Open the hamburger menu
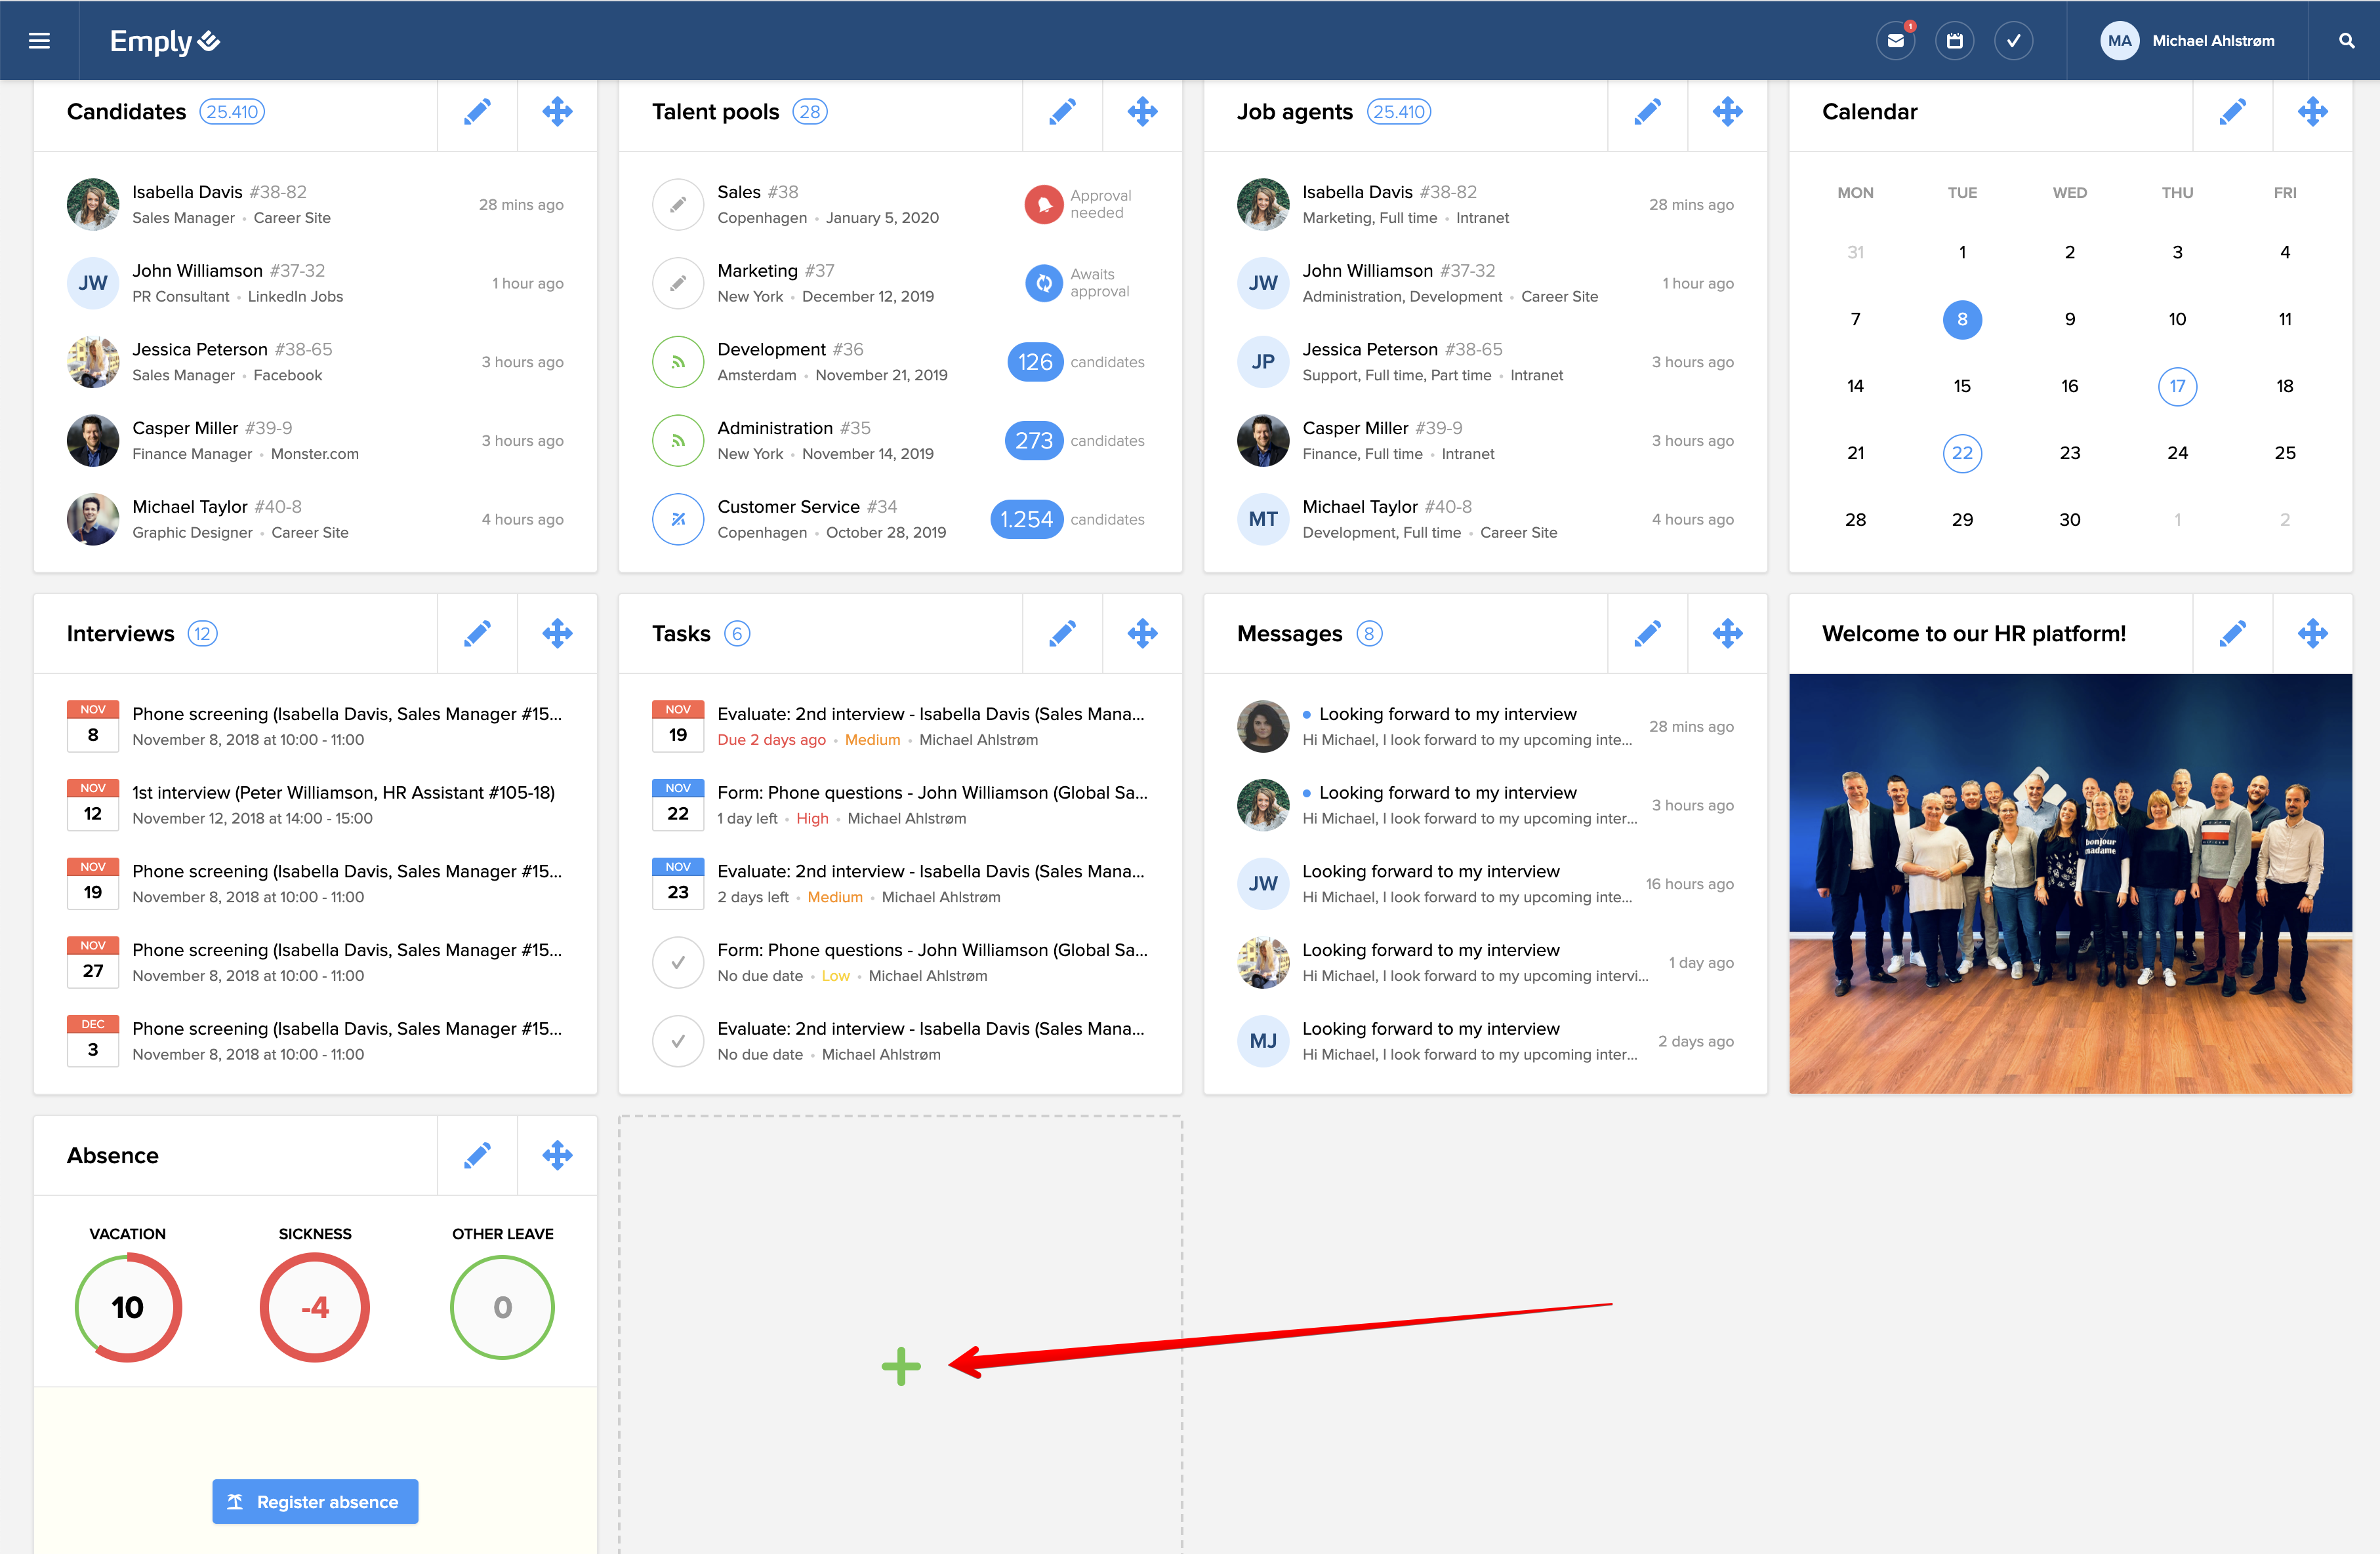 [39, 41]
